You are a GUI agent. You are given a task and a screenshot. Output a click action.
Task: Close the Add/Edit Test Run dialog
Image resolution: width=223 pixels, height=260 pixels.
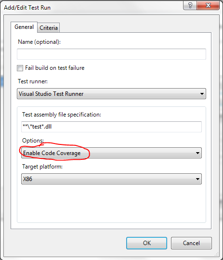[x=208, y=5]
